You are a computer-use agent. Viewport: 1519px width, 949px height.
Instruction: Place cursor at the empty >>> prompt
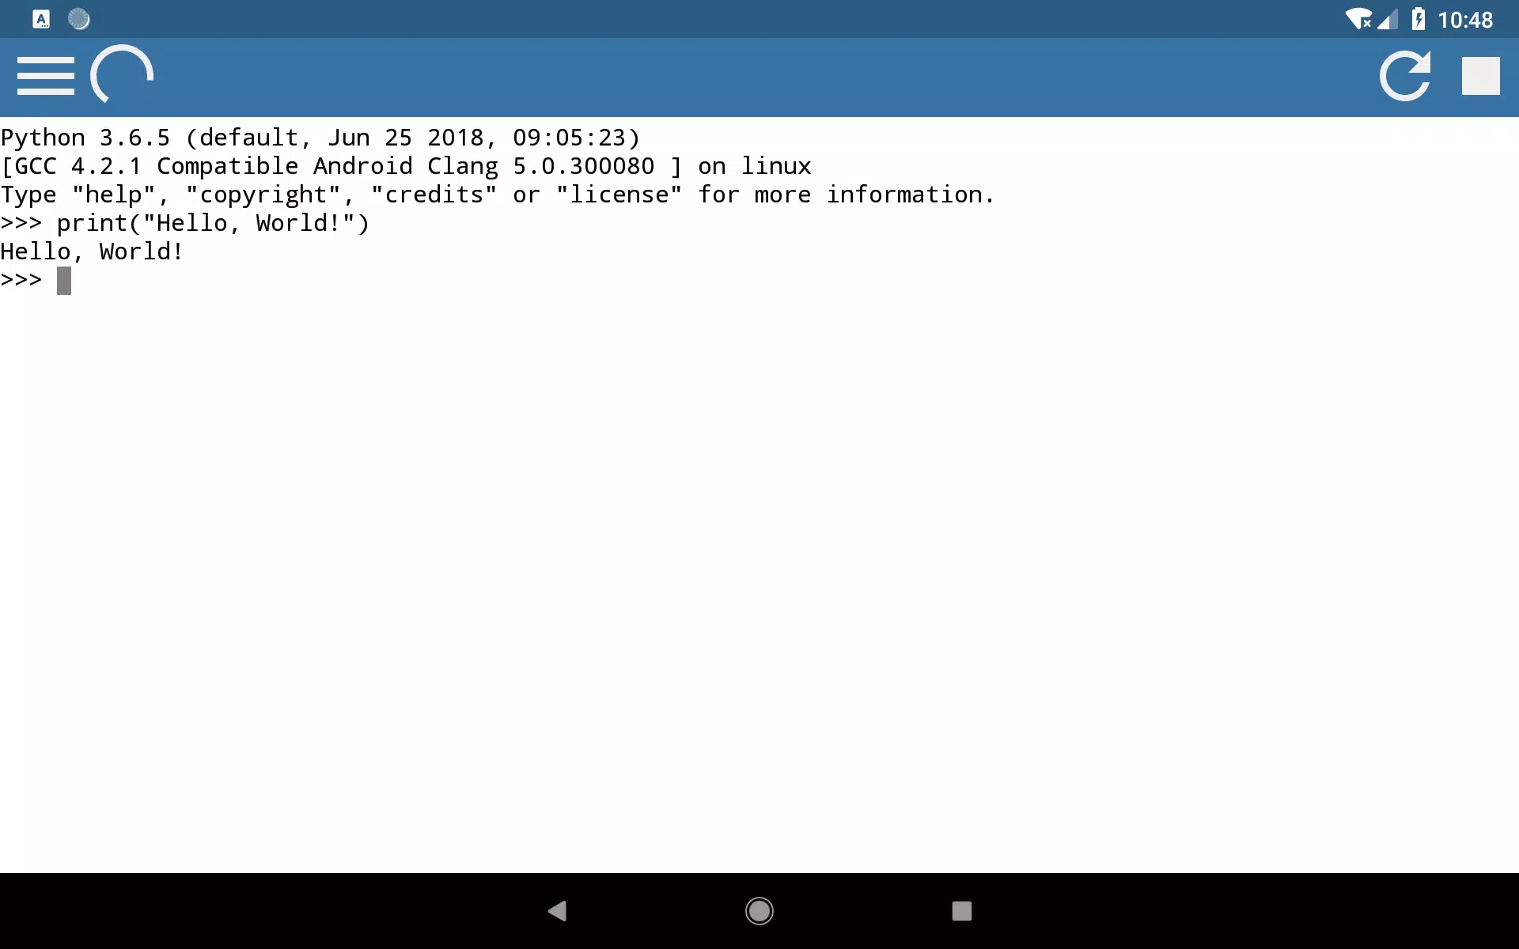pyautogui.click(x=64, y=281)
